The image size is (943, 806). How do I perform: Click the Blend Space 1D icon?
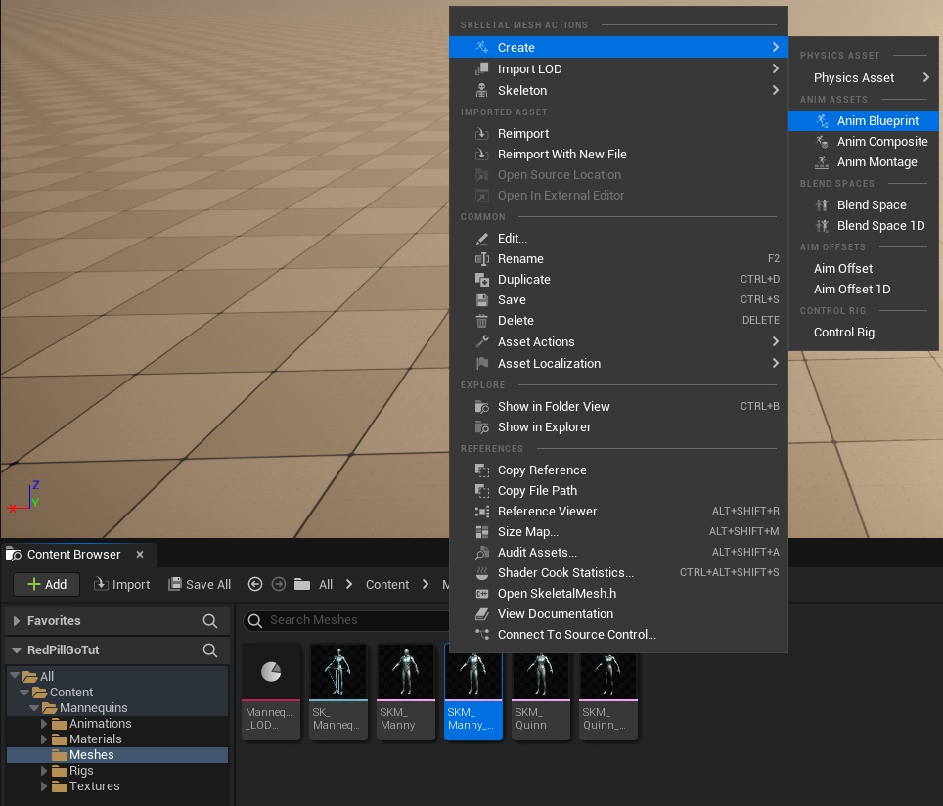(x=822, y=226)
